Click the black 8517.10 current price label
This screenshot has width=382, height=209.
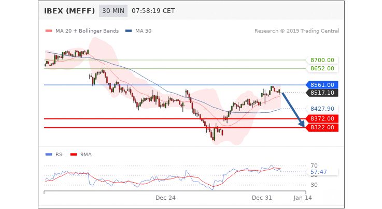pos(322,93)
